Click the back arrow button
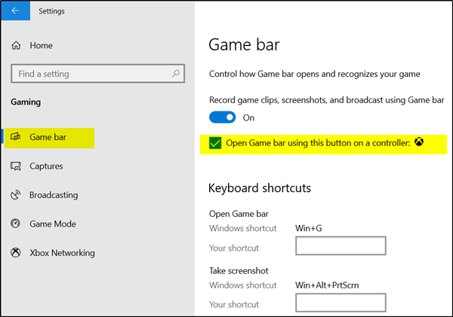453x317 pixels. (16, 11)
